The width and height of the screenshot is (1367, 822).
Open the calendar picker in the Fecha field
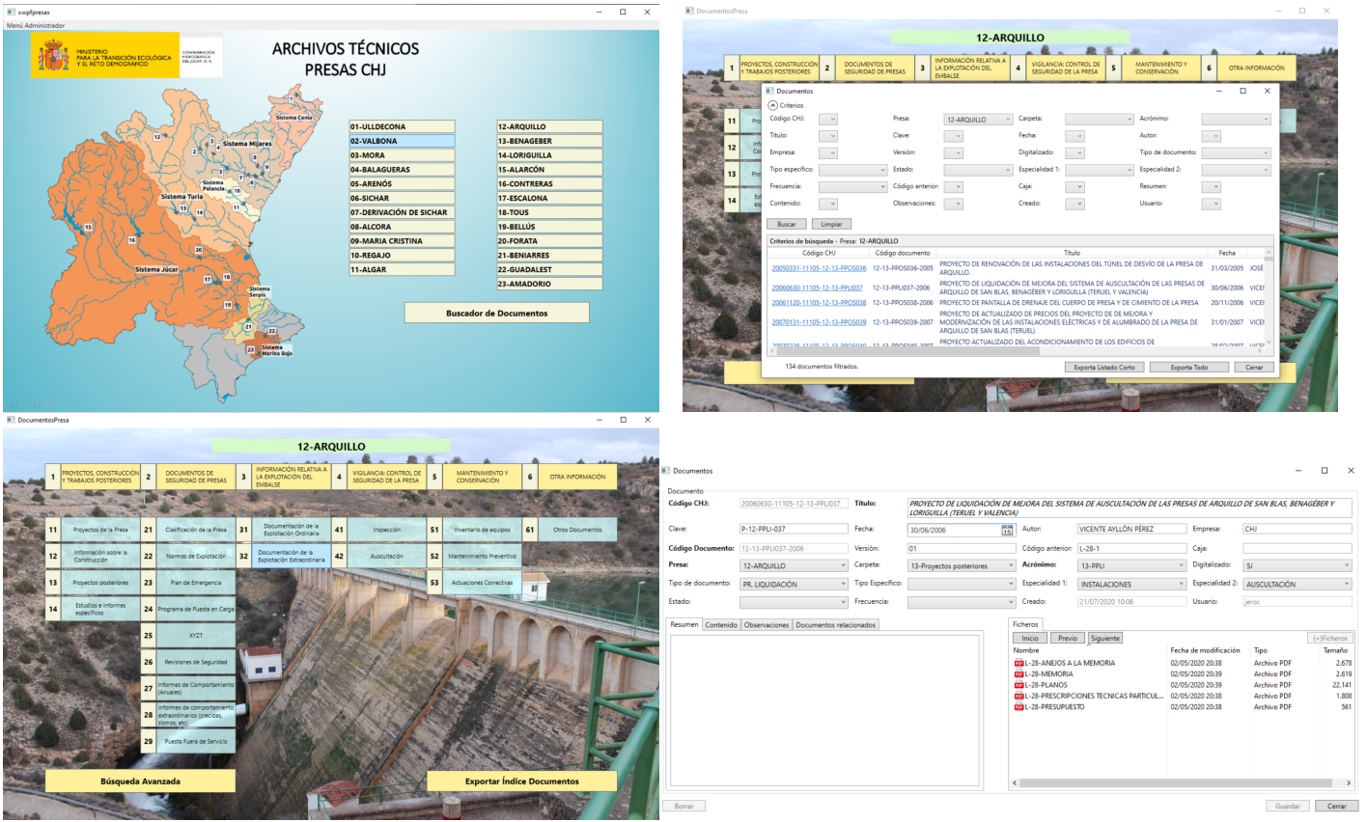click(x=1007, y=530)
